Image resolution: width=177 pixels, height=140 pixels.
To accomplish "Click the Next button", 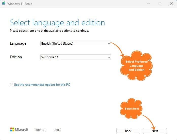I will coord(155,131).
